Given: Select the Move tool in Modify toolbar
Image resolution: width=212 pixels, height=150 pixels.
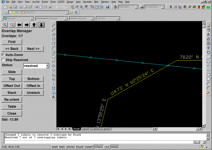Looking at the screenshot, I should [209, 48].
